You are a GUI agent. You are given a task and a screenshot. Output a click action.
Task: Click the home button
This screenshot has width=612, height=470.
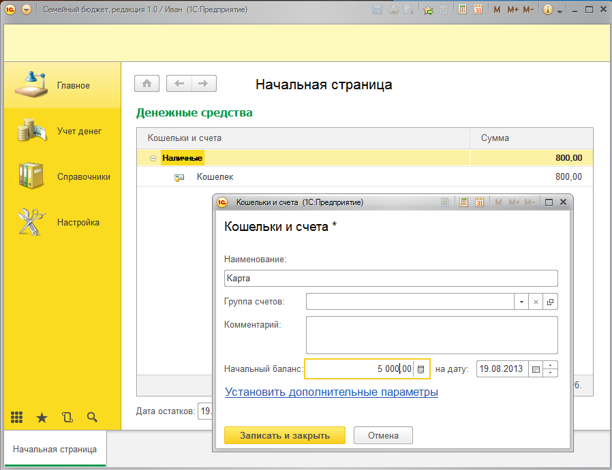pyautogui.click(x=147, y=84)
